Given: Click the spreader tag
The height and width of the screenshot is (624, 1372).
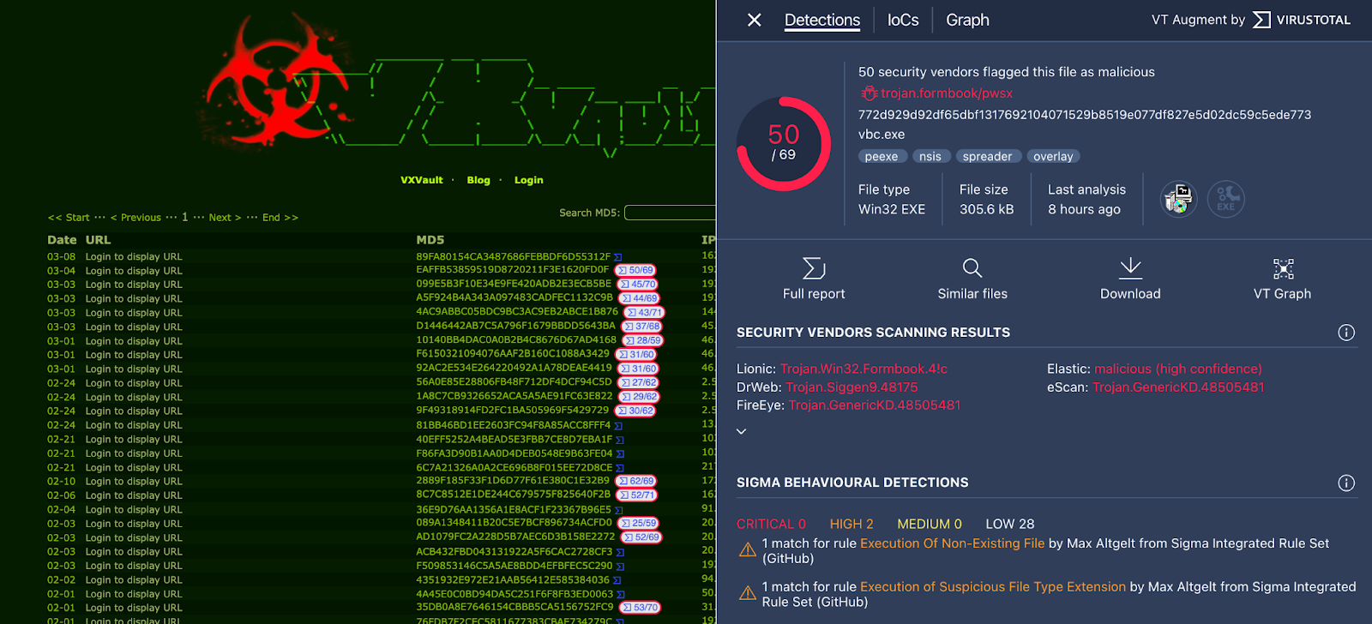Looking at the screenshot, I should [x=987, y=157].
